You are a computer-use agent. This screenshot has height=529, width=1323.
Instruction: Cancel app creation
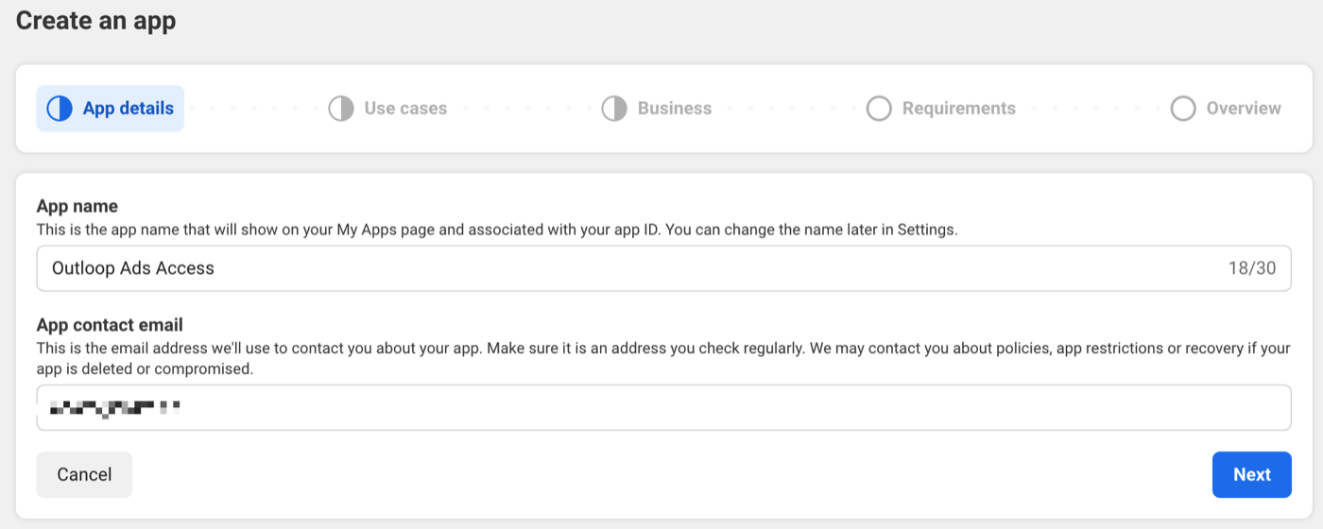click(x=84, y=474)
